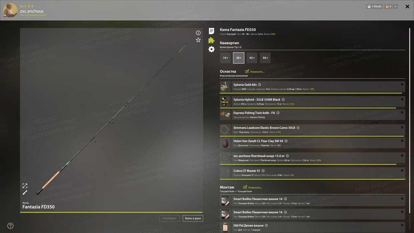The image size is (414, 233).
Task: Remove Simmons Leadcore with X
Action: 402,128
